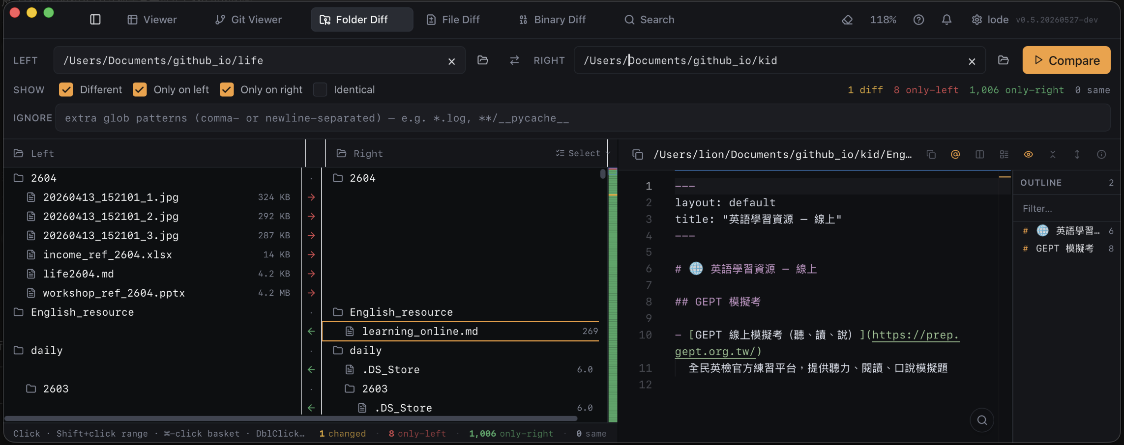This screenshot has height=445, width=1124.
Task: Open the notifications bell
Action: pos(947,20)
